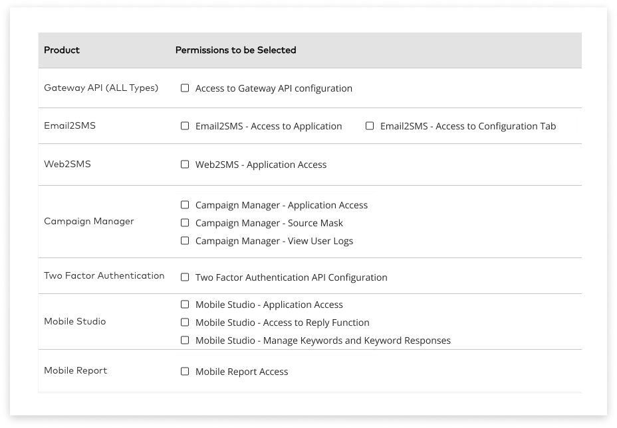Click the Gateway API (ALL Types) product cell
Viewport: 617px width, 428px height.
(x=101, y=88)
